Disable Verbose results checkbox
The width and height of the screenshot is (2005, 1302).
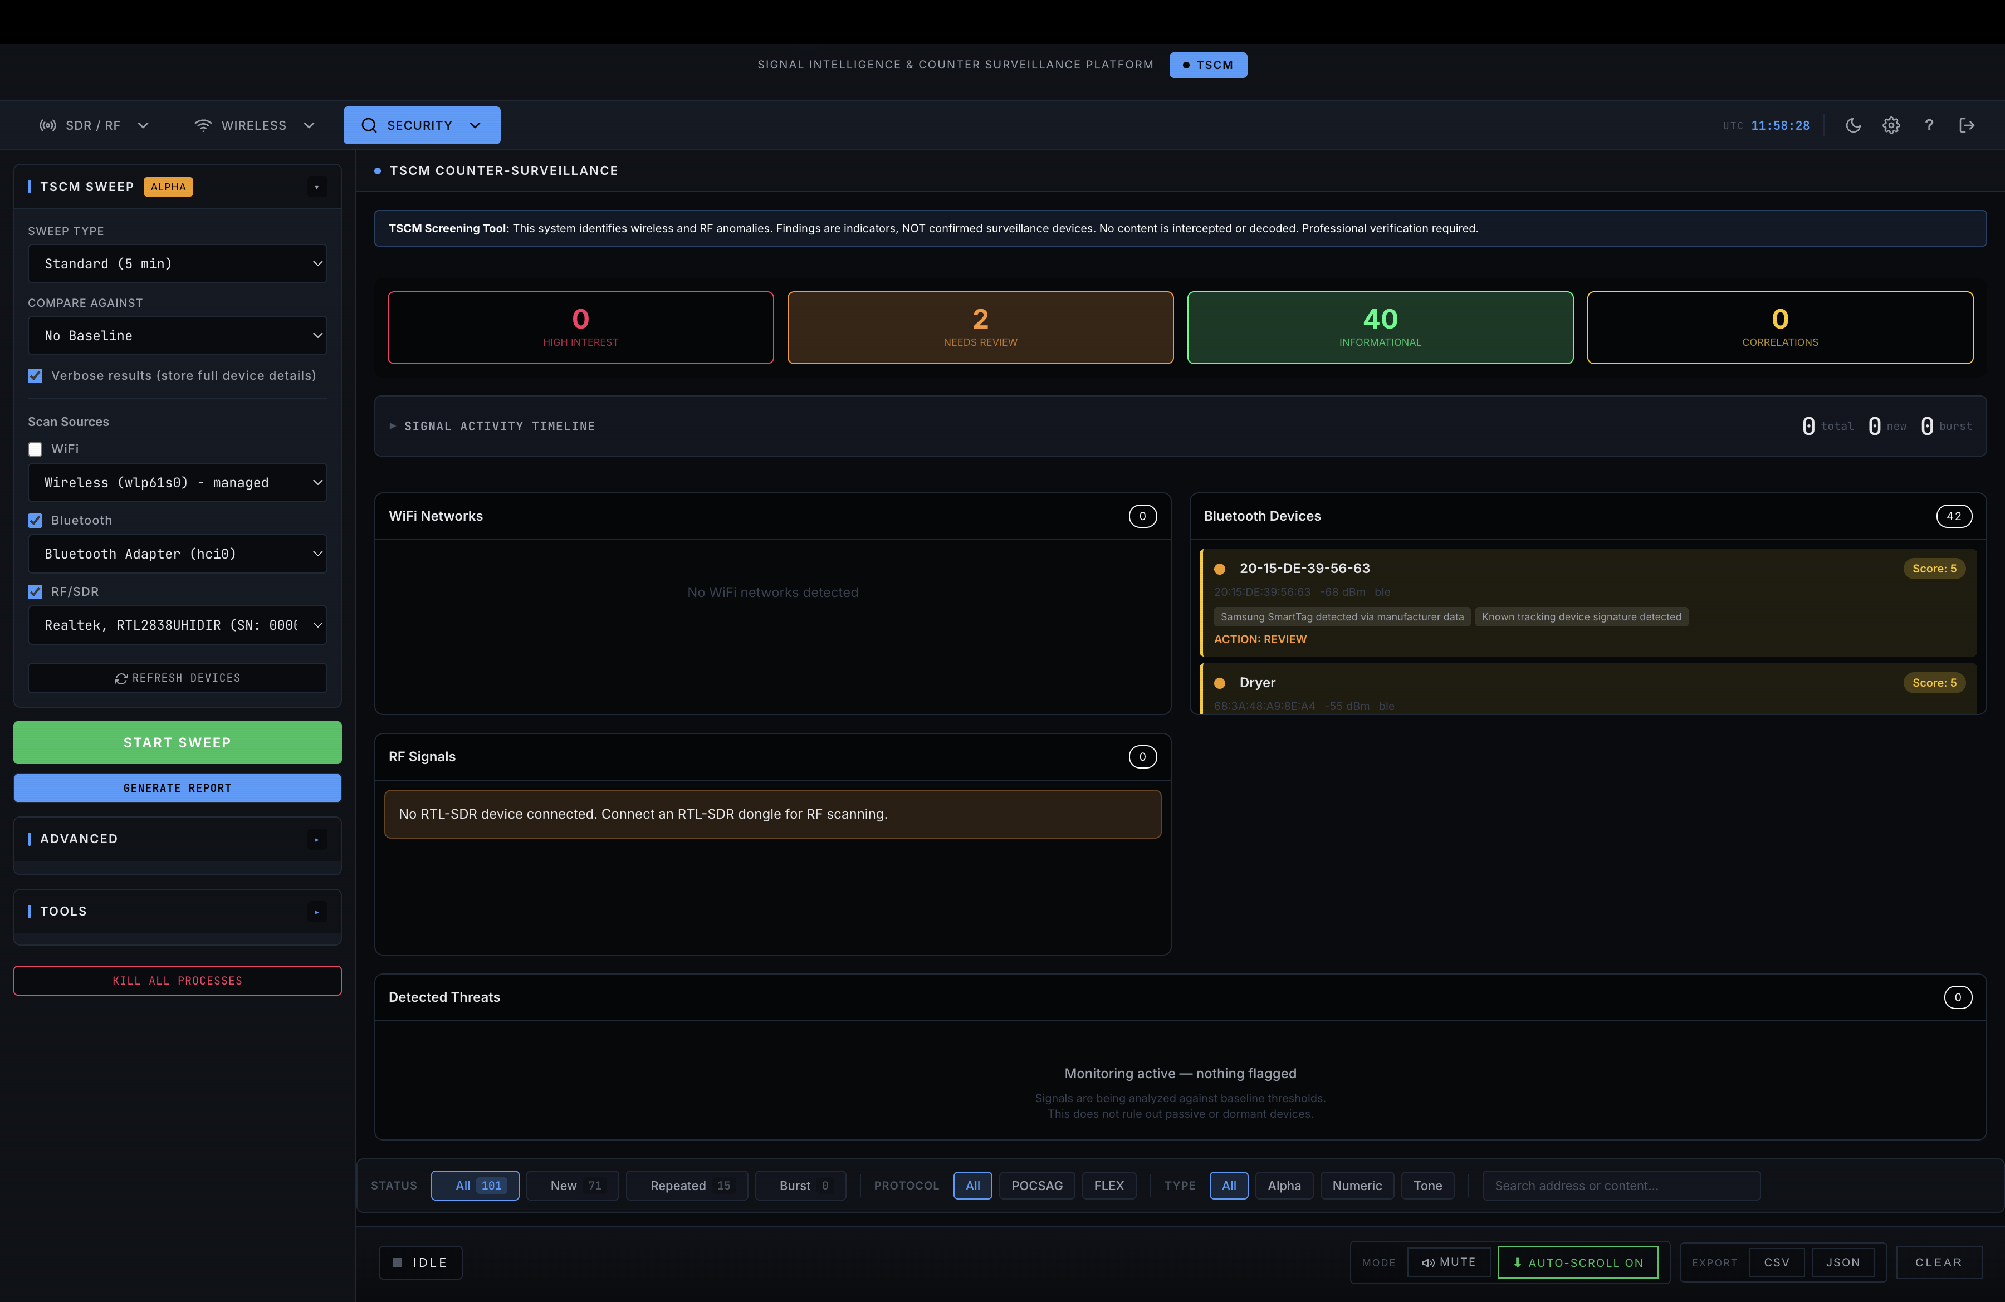point(36,375)
